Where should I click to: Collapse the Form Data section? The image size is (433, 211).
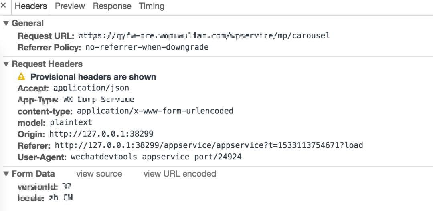pyautogui.click(x=6, y=174)
